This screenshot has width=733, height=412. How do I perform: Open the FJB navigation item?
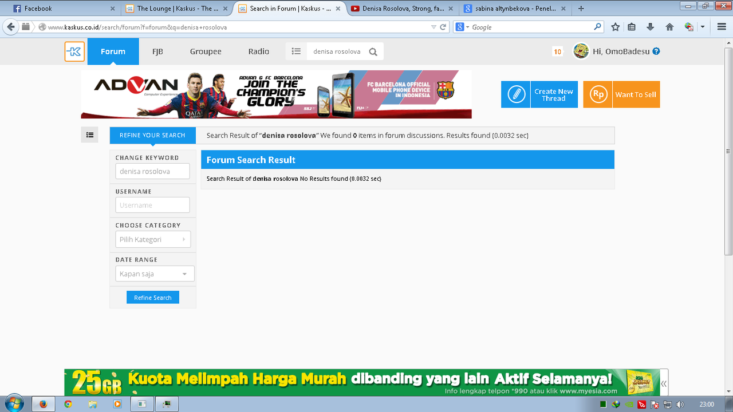click(x=157, y=51)
